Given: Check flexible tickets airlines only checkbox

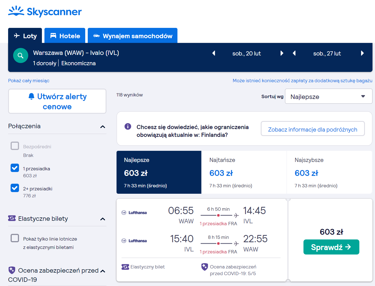Looking at the screenshot, I should click(x=15, y=238).
